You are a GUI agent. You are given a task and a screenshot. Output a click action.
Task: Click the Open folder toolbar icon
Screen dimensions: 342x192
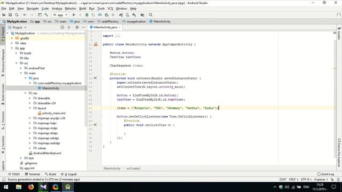click(4, 15)
